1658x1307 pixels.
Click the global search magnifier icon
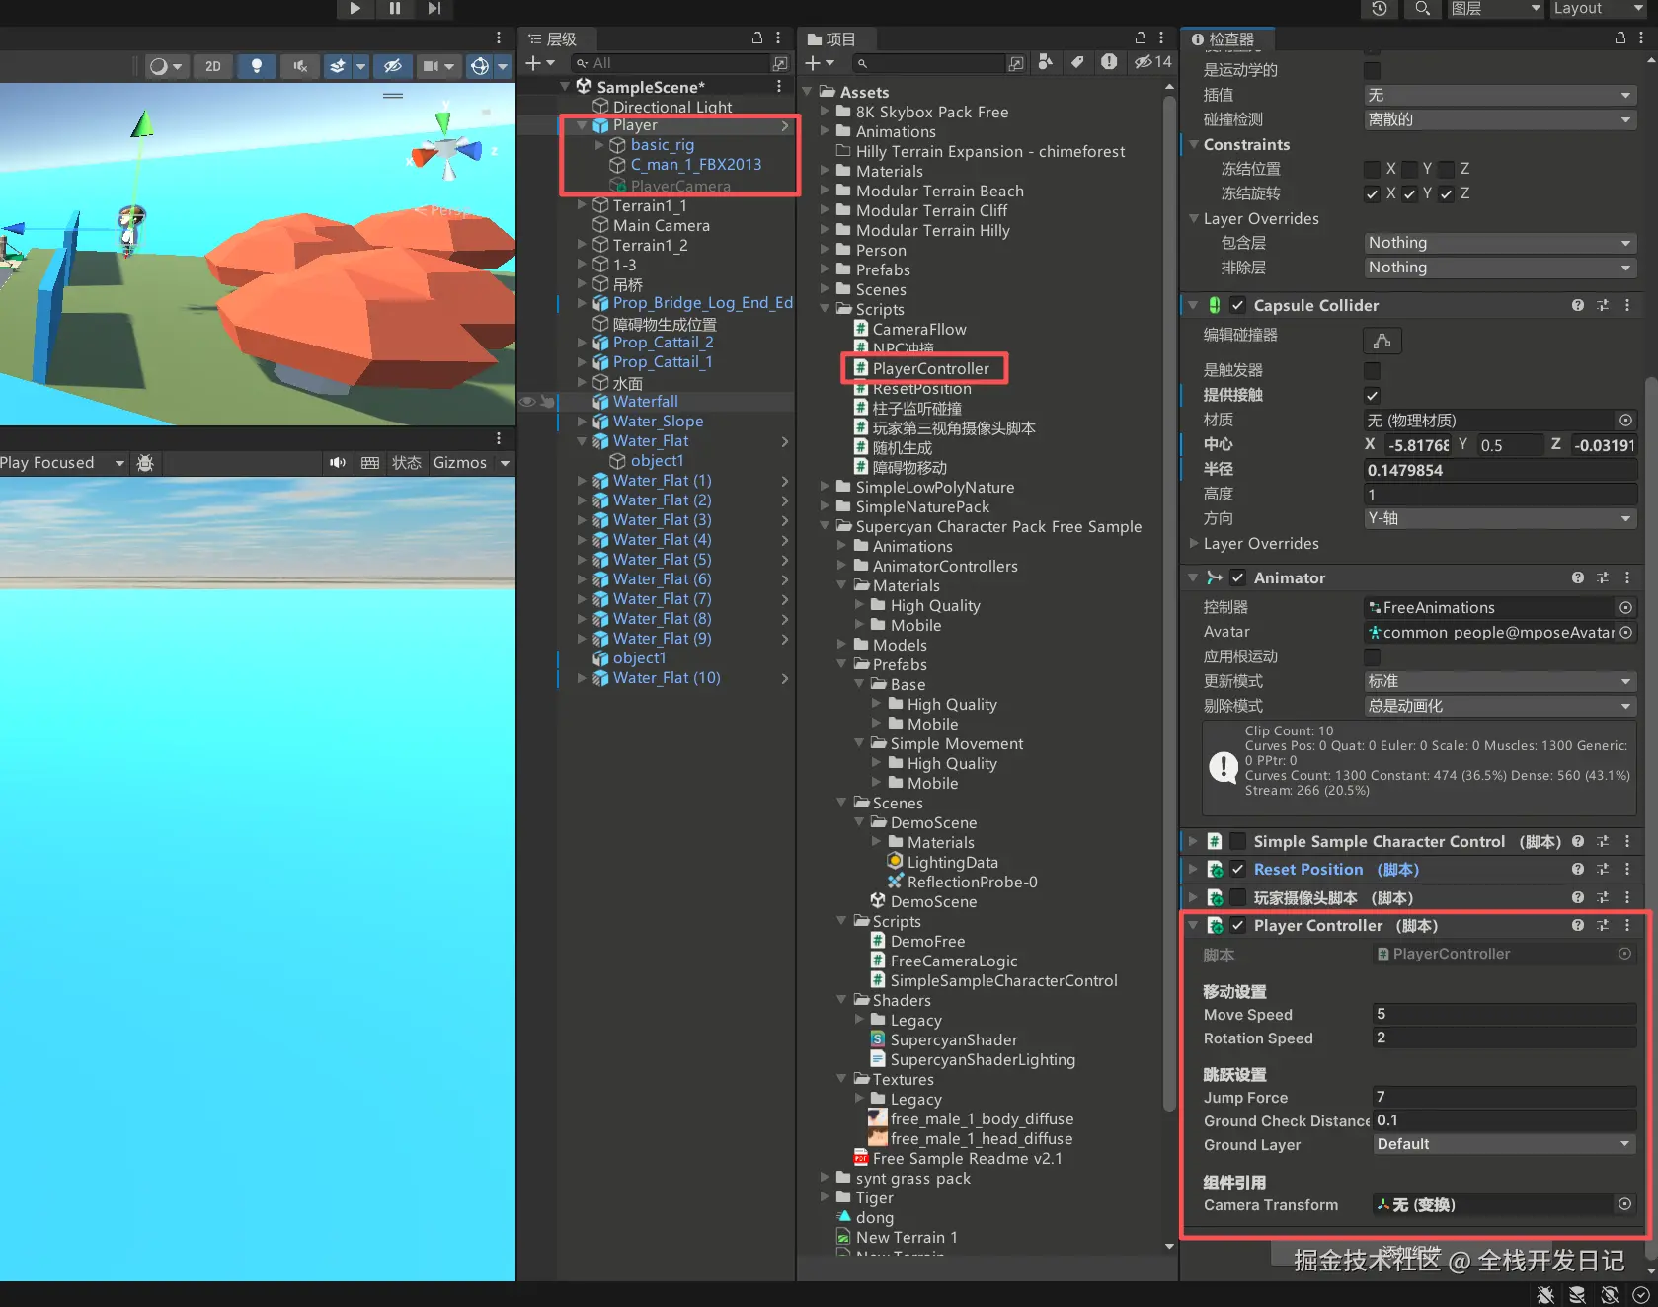(x=1422, y=9)
